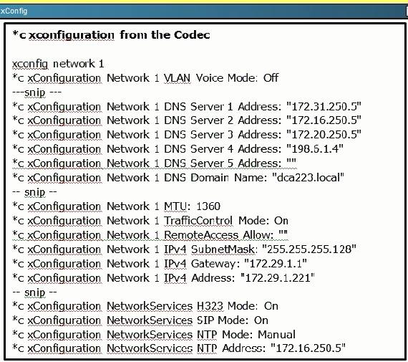Click DNS Server 2 Address 172.16.250.5
This screenshot has height=362, width=408.
pyautogui.click(x=187, y=120)
